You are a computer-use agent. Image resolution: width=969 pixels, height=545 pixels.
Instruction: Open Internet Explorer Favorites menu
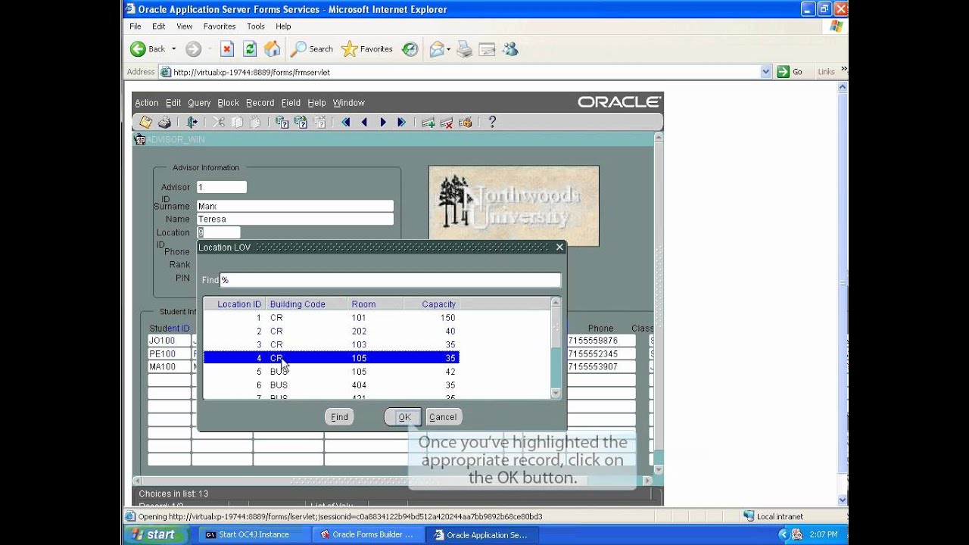220,26
